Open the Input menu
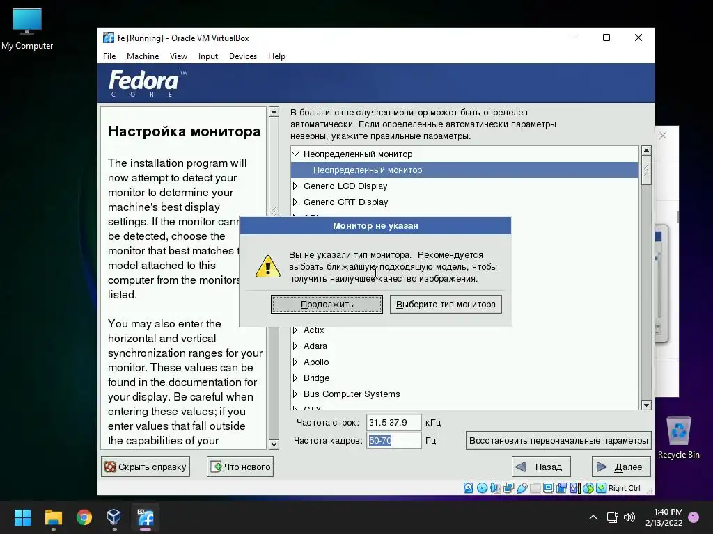Viewport: 713px width, 534px height. pos(207,56)
